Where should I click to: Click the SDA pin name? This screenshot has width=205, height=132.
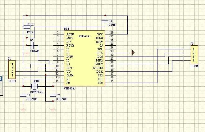point(100,53)
